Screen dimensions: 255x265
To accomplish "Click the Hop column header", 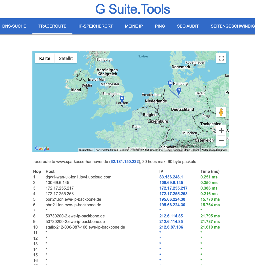I will pyautogui.click(x=37, y=171).
